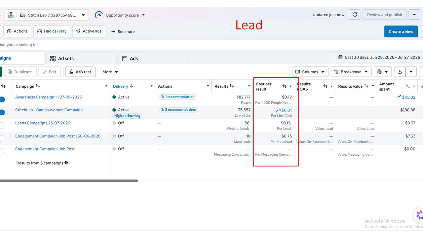This screenshot has height=238, width=423.
Task: Open the Breakdown dropdown
Action: pos(351,72)
